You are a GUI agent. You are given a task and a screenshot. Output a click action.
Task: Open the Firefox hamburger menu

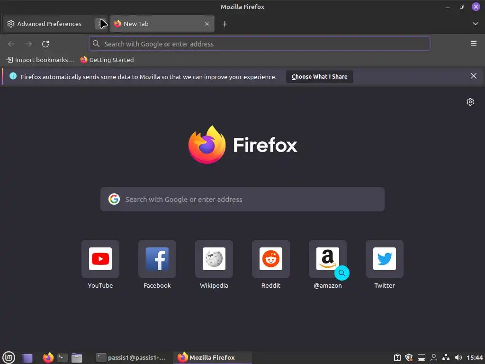[x=473, y=44]
